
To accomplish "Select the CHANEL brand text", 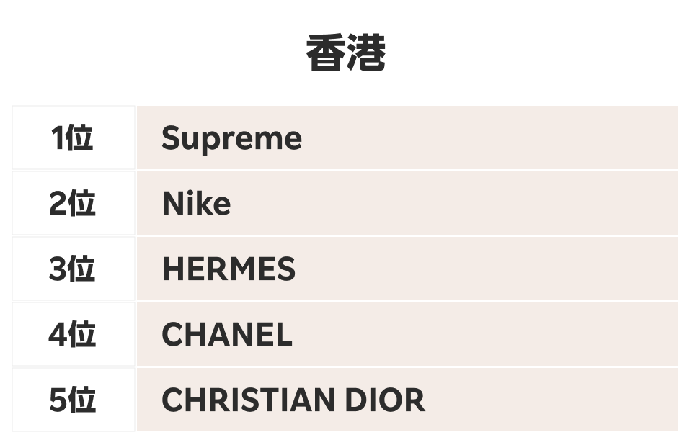I will pos(227,335).
